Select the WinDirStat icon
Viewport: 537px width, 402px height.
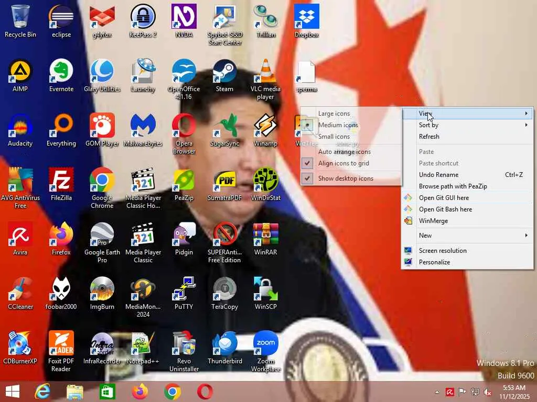265,184
